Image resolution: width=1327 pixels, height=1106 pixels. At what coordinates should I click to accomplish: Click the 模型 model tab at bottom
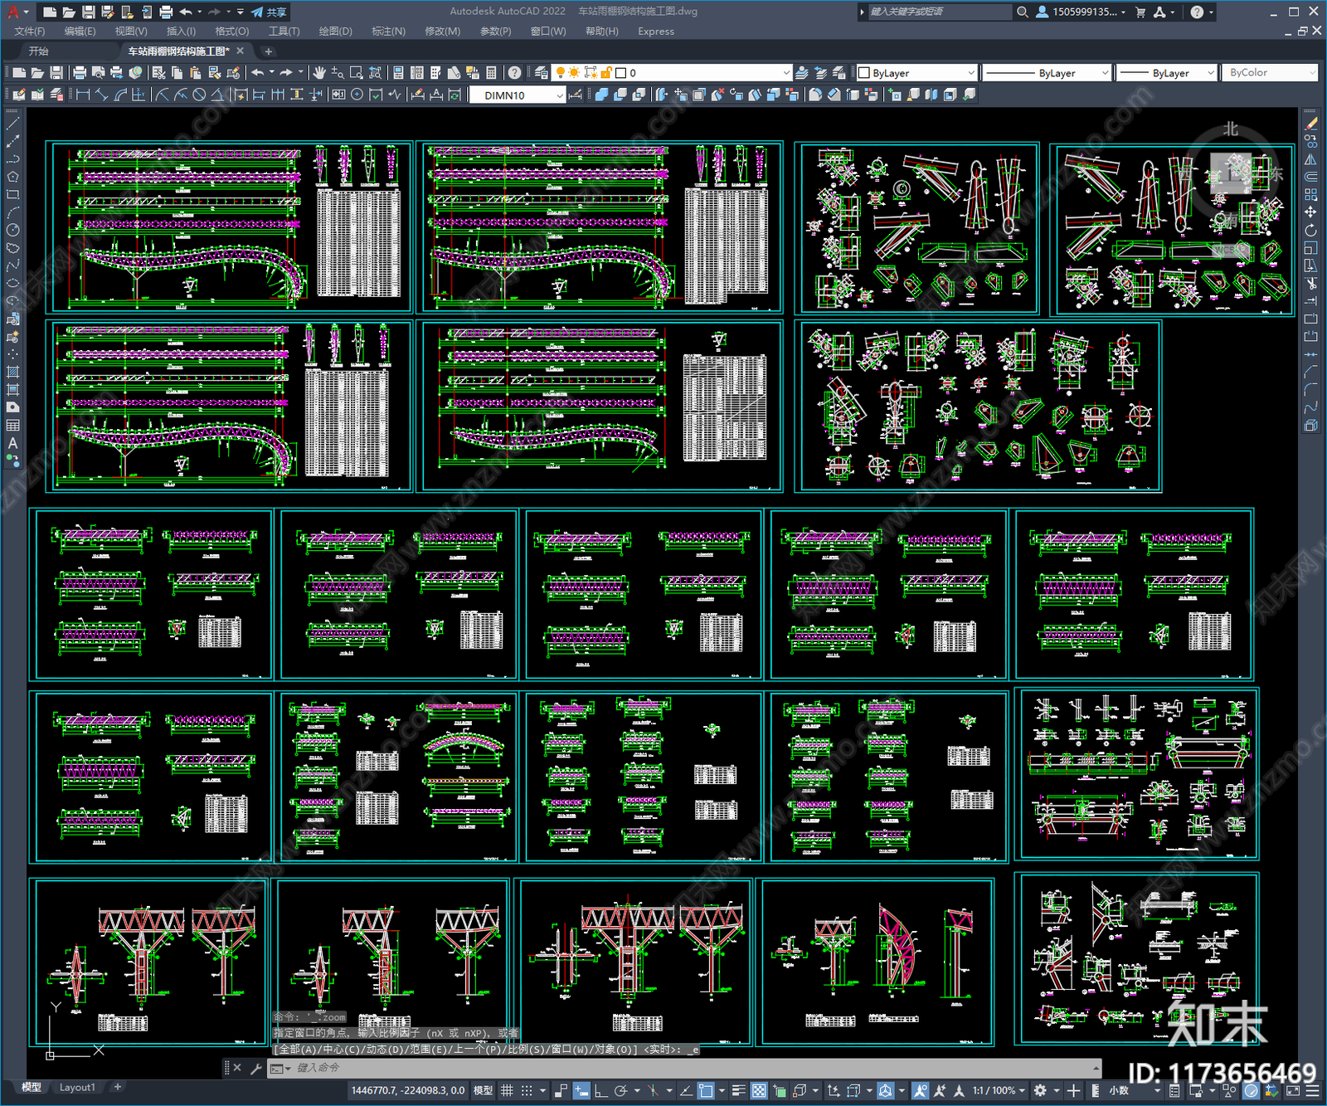pos(32,1087)
